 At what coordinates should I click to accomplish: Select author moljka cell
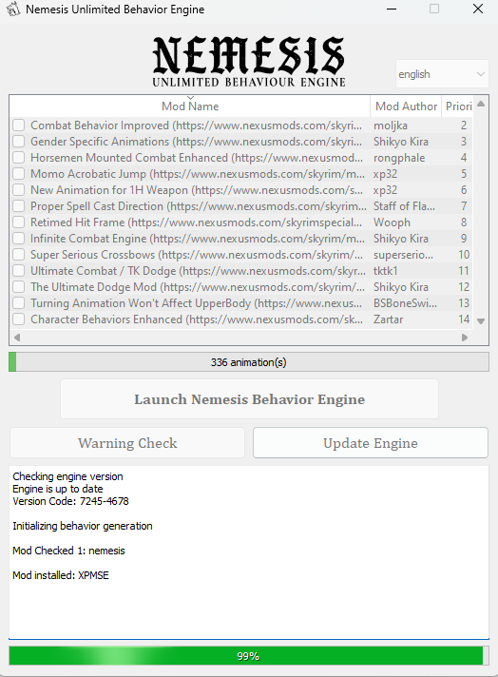[x=390, y=126]
